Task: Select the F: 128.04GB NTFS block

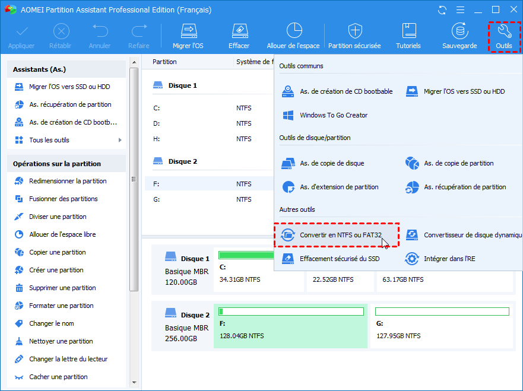Action: click(290, 326)
